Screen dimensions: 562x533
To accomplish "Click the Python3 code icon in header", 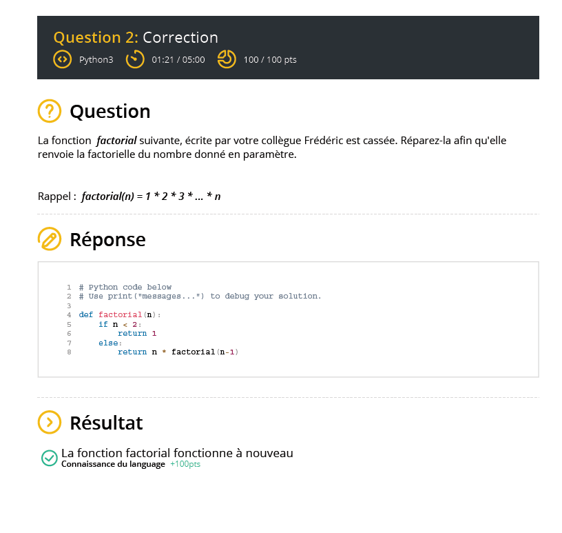I will tap(63, 59).
